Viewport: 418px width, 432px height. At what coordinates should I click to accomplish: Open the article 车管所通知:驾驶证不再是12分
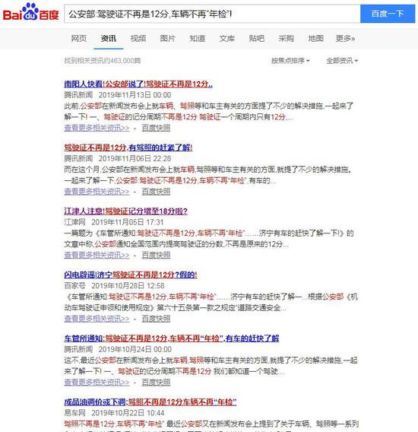172,338
